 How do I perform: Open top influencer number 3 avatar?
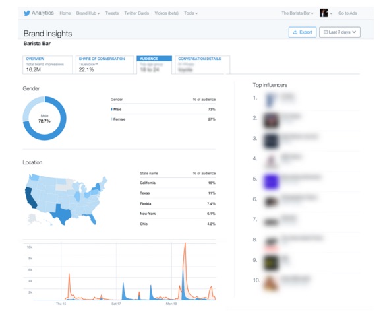(271, 141)
